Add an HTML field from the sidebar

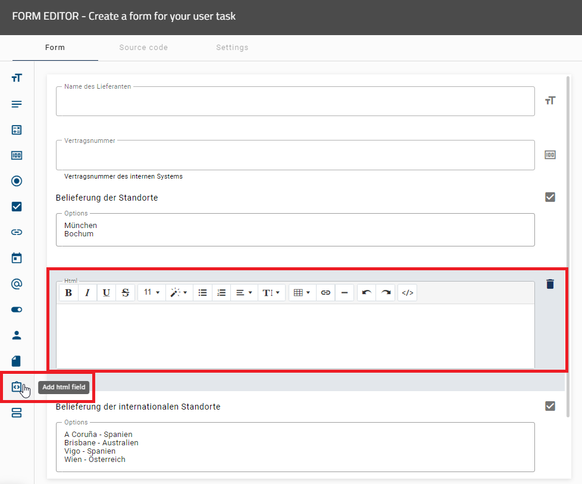(x=16, y=387)
